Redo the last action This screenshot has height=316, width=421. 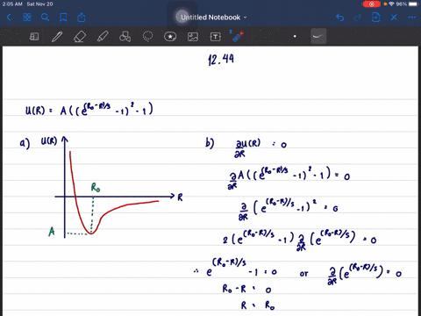pos(358,18)
